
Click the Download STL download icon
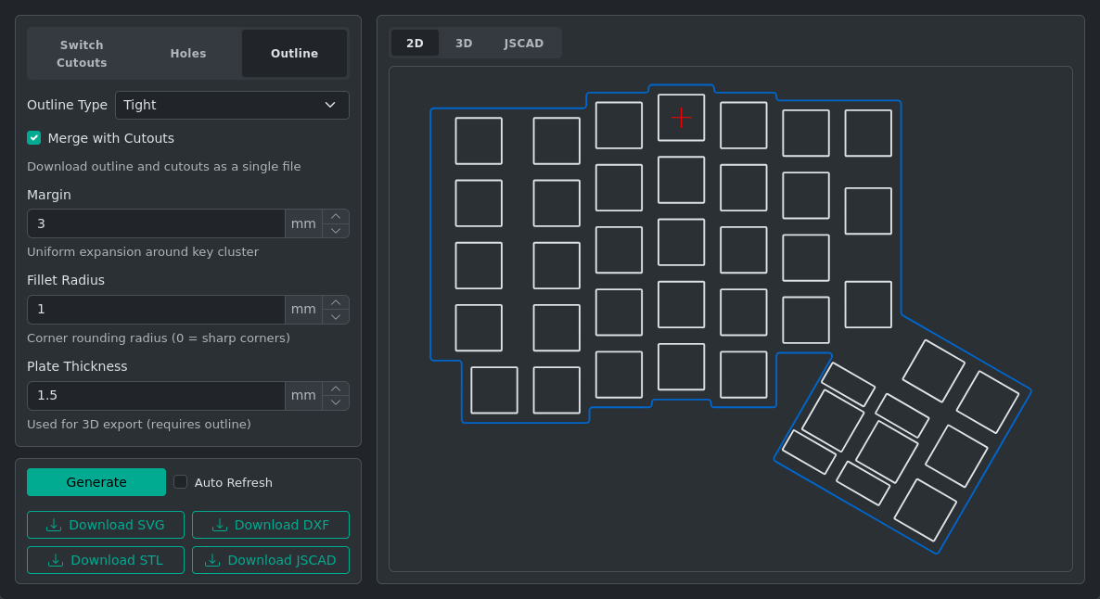(56, 559)
